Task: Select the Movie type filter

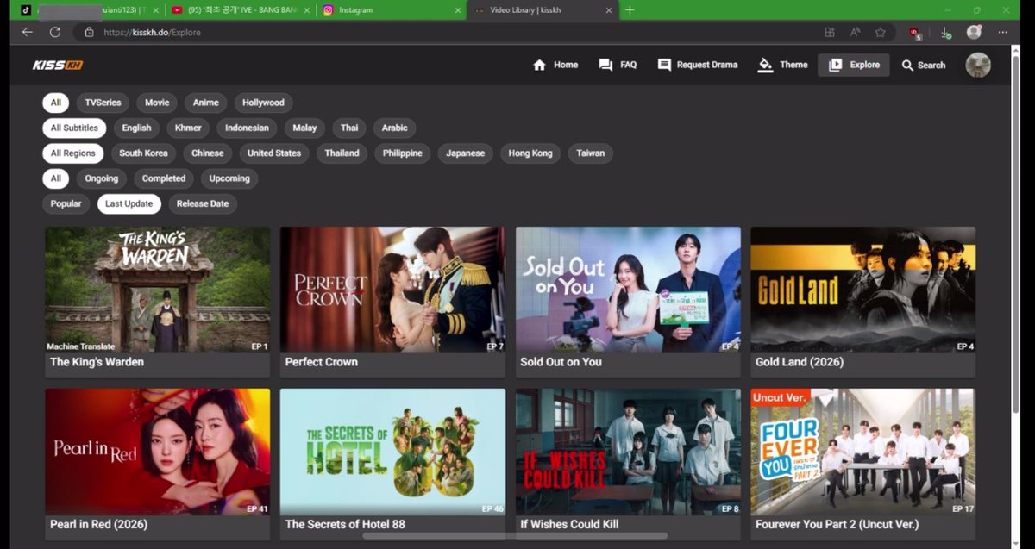Action: coord(157,103)
